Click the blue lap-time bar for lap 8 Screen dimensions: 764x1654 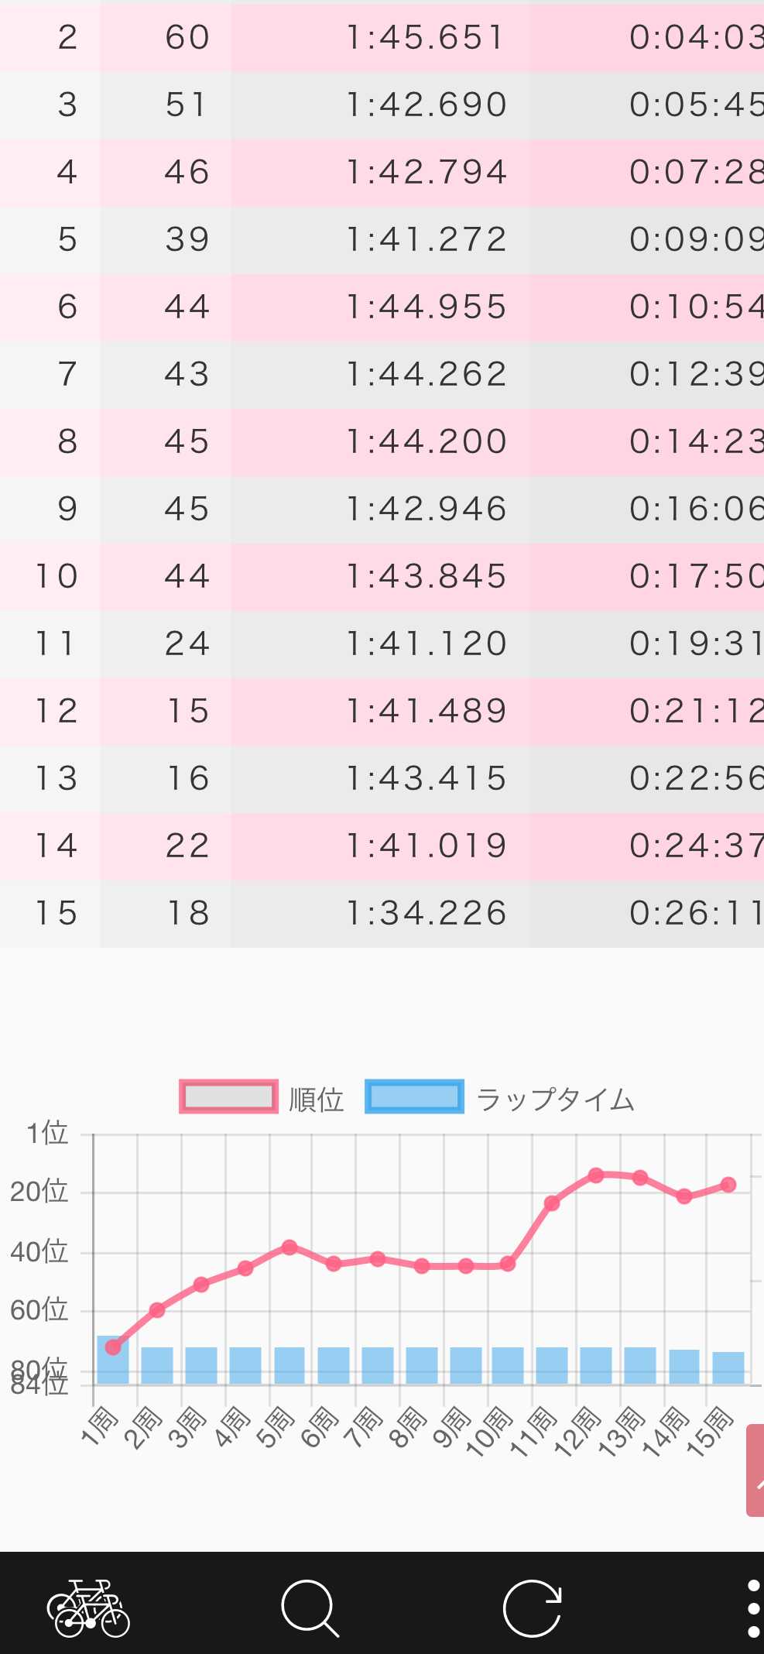422,1366
